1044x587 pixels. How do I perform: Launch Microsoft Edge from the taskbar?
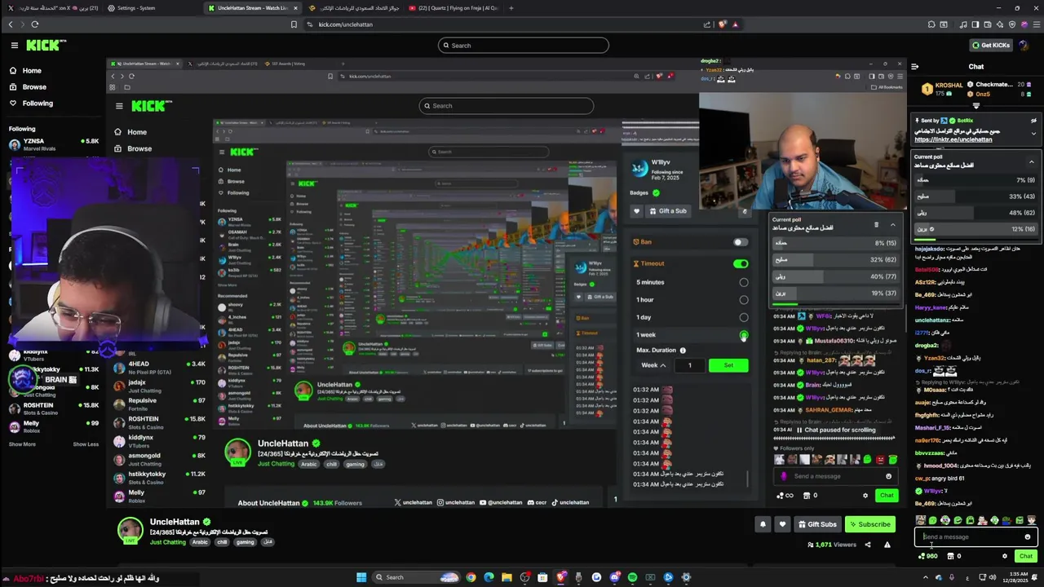[489, 577]
